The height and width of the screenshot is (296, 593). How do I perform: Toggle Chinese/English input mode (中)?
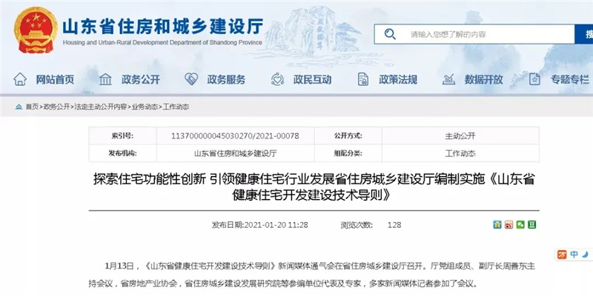point(572,255)
